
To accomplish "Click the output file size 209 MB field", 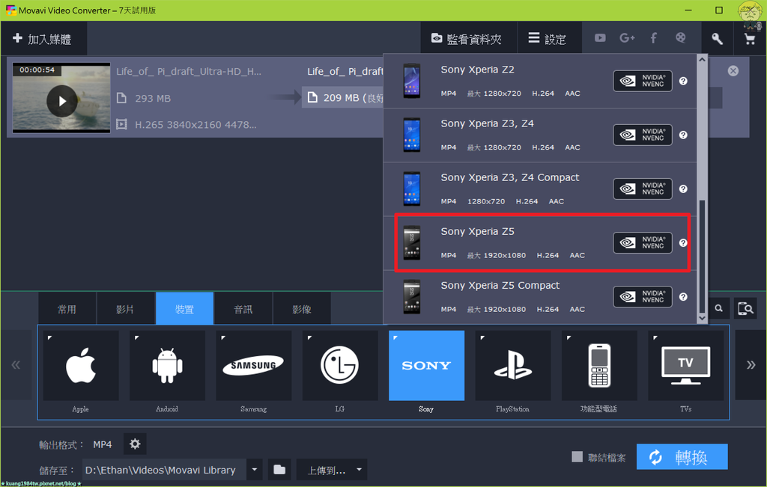I will (x=342, y=98).
